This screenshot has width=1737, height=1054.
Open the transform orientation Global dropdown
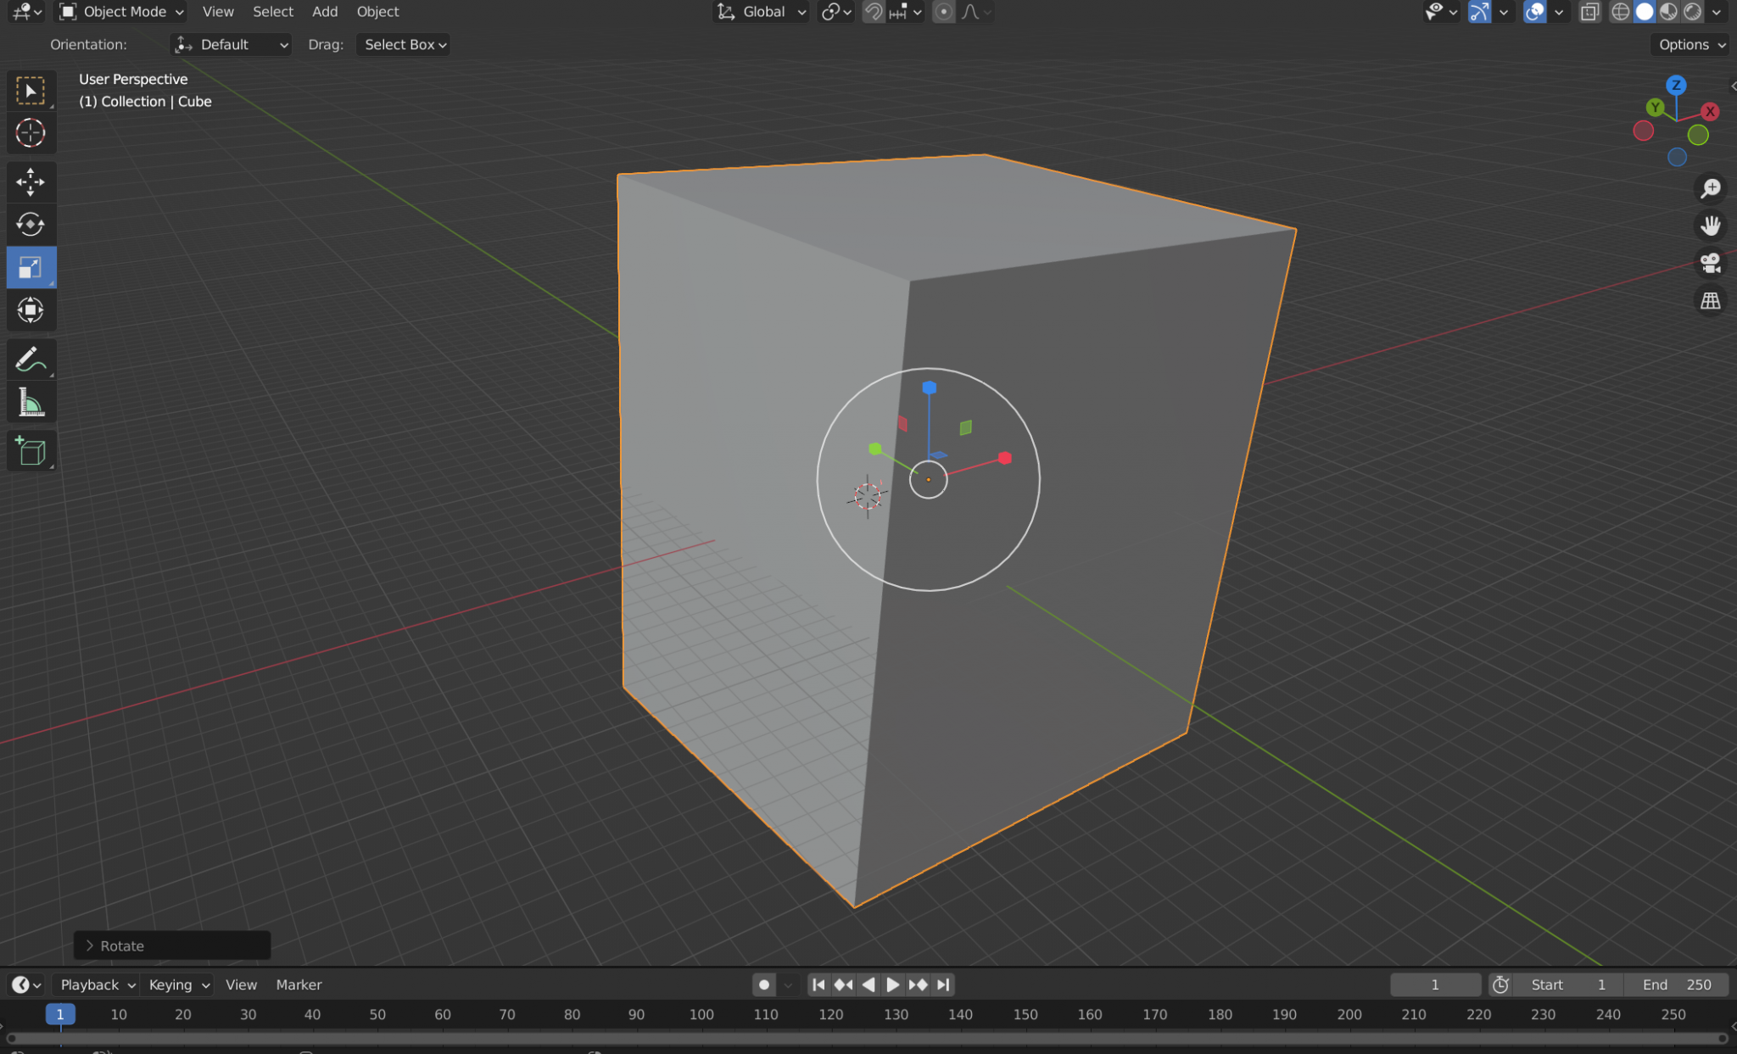click(760, 11)
